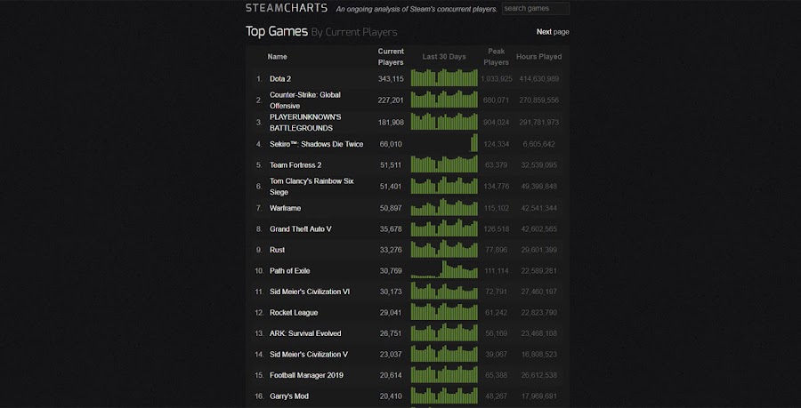The height and width of the screenshot is (408, 801).
Task: Click Team Fortress 2 bar chart
Action: point(444,164)
